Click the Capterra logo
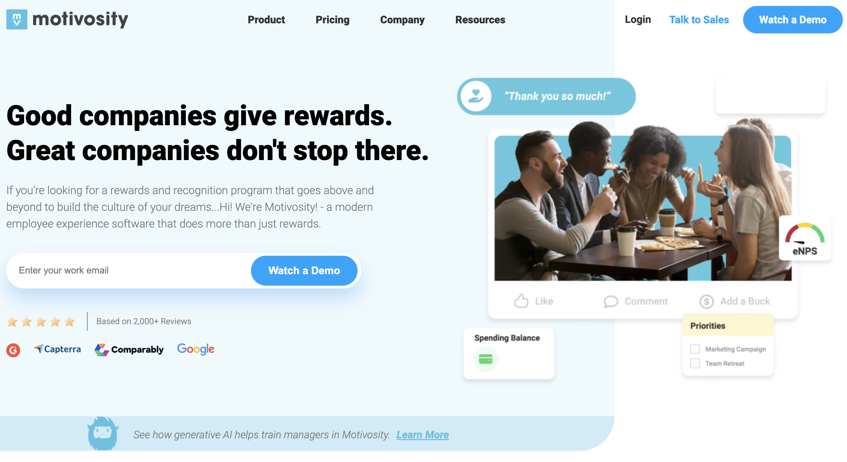This screenshot has width=847, height=462. 57,349
